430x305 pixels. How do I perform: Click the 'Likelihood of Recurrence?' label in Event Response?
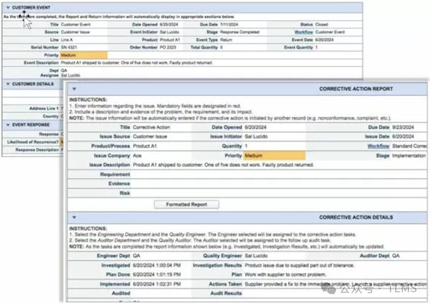33,142
